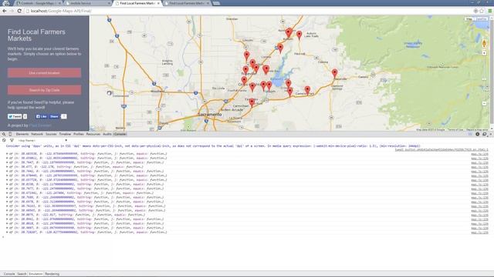Screen dimensions: 494x277
Task: Open the Sources DevTools tab
Action: pos(51,134)
